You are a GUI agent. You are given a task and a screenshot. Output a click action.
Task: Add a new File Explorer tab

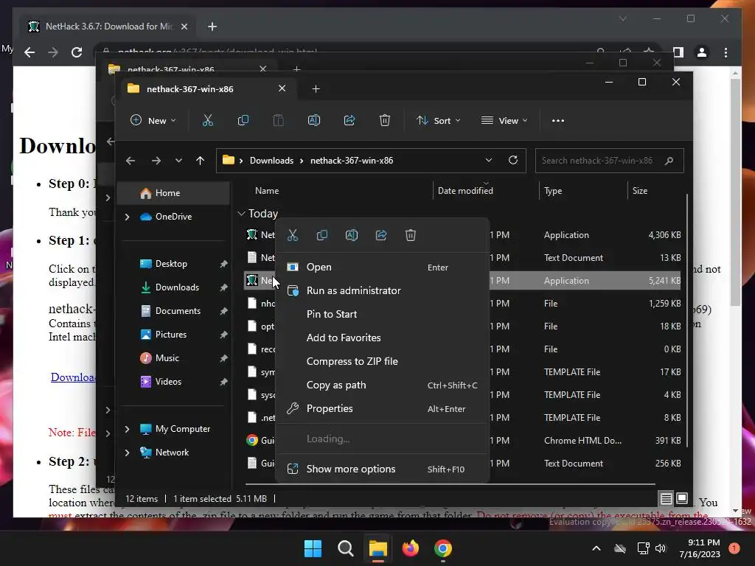pos(316,88)
